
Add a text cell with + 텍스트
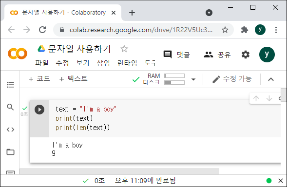[x=73, y=79]
